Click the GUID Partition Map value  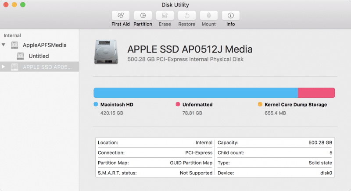click(x=191, y=163)
